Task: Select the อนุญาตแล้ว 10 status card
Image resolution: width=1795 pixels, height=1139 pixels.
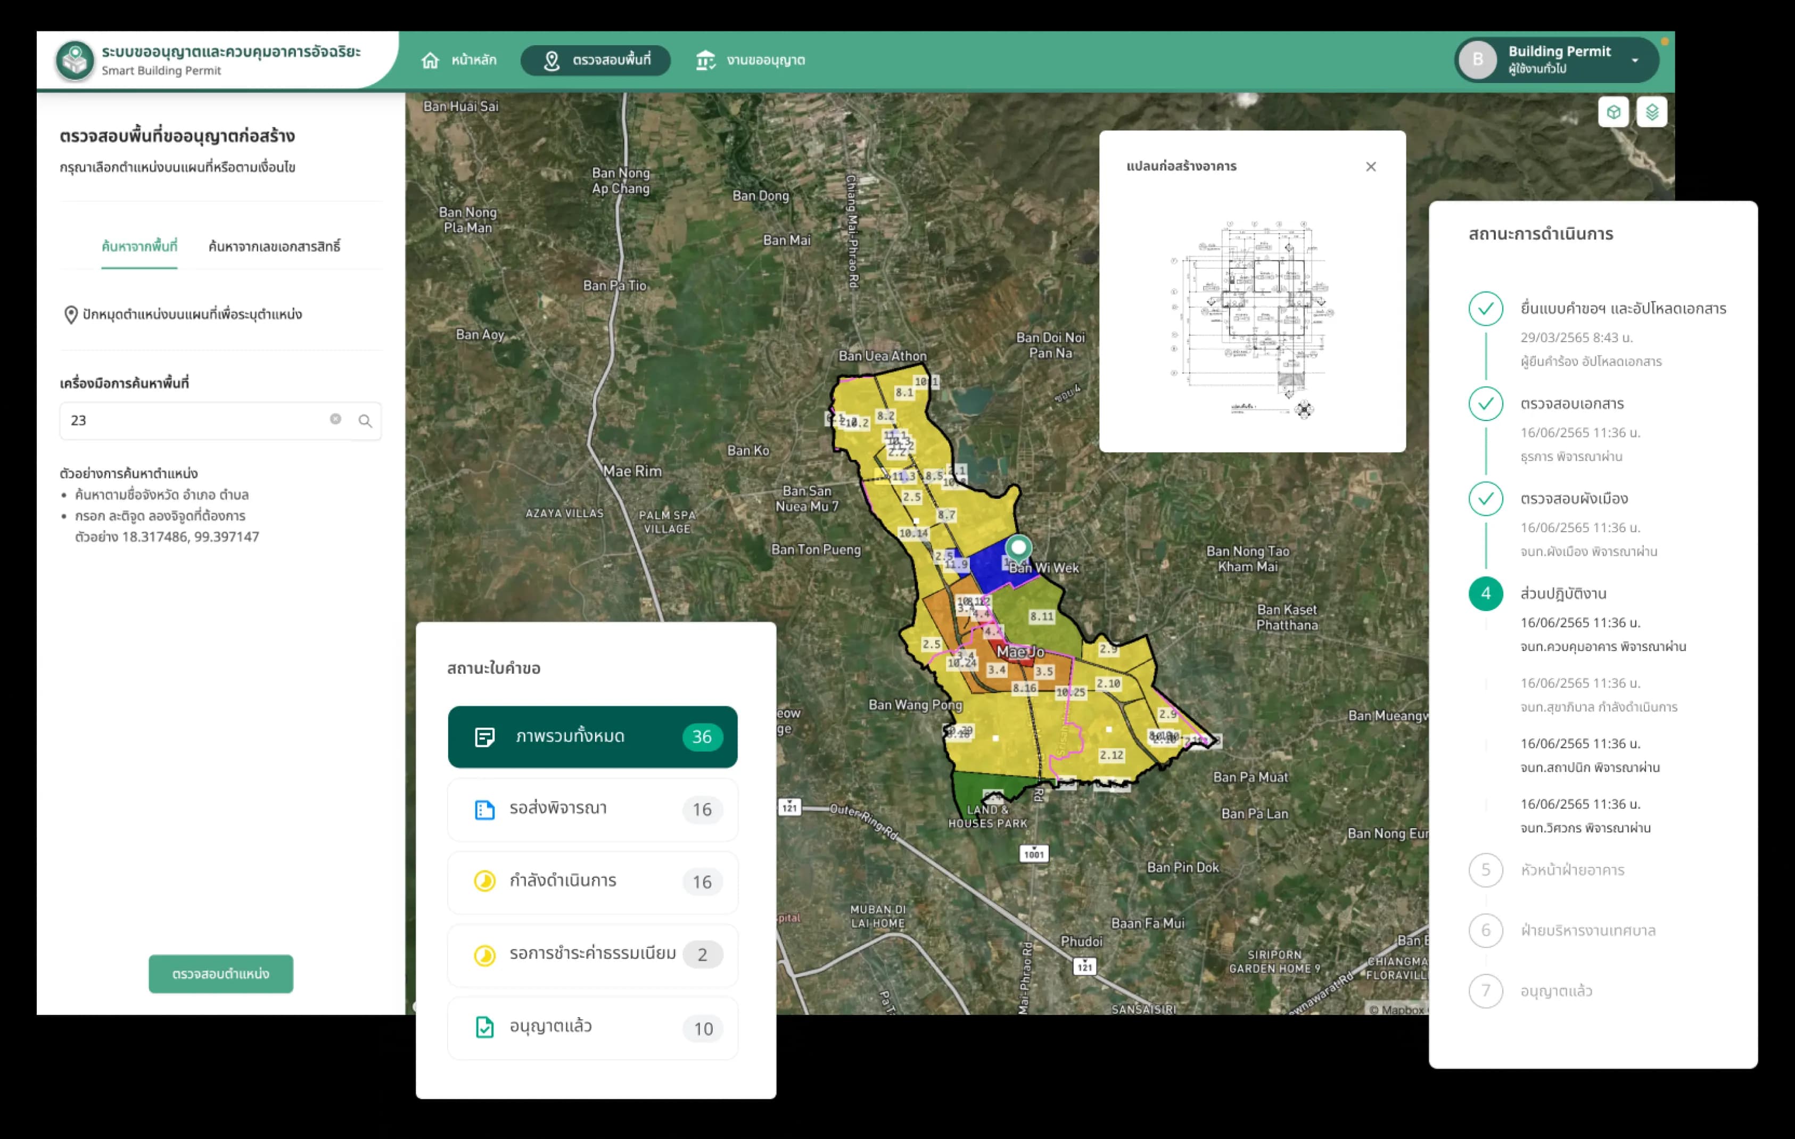Action: pos(592,1028)
